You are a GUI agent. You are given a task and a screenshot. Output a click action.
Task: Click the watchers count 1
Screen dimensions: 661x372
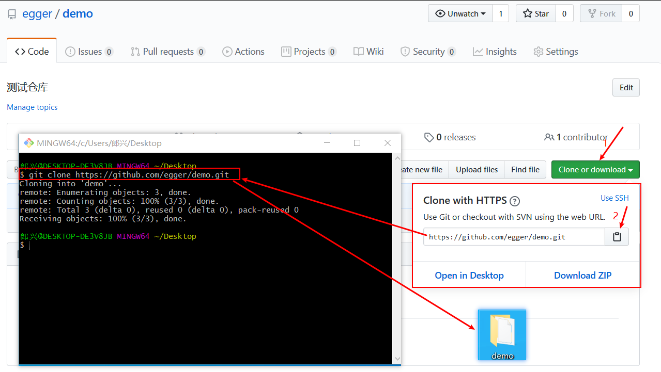[x=500, y=14]
